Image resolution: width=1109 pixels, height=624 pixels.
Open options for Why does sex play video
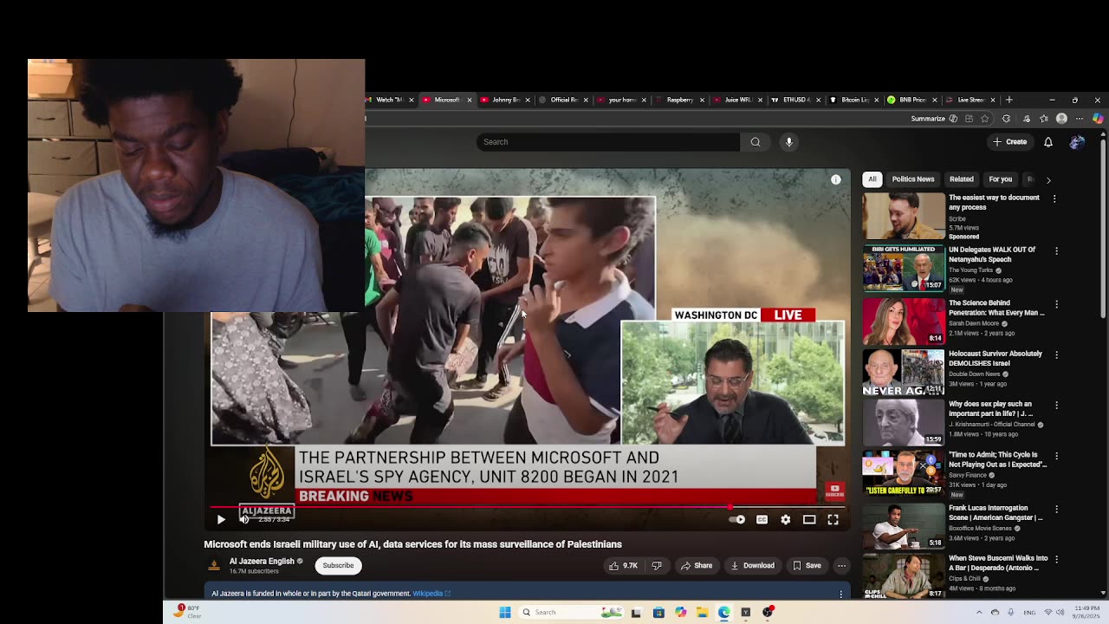point(1056,405)
